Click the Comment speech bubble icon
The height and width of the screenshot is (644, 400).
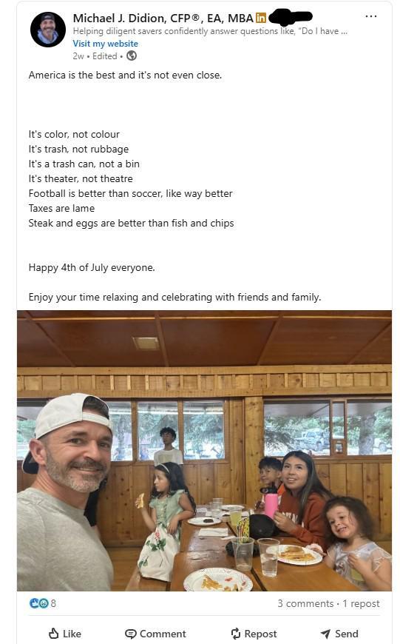click(130, 634)
